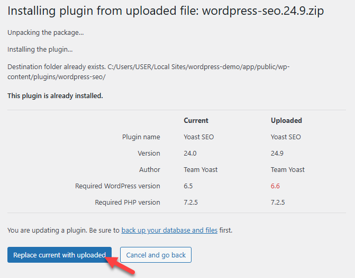Click the Required WordPress version label

[x=117, y=186]
